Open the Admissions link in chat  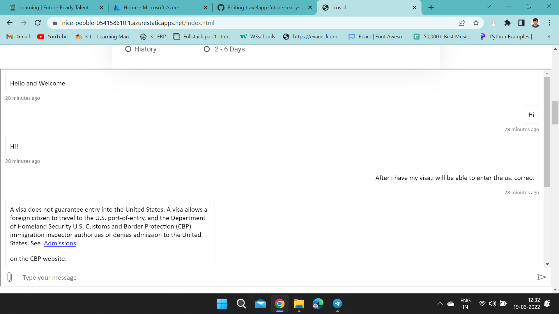click(x=60, y=243)
